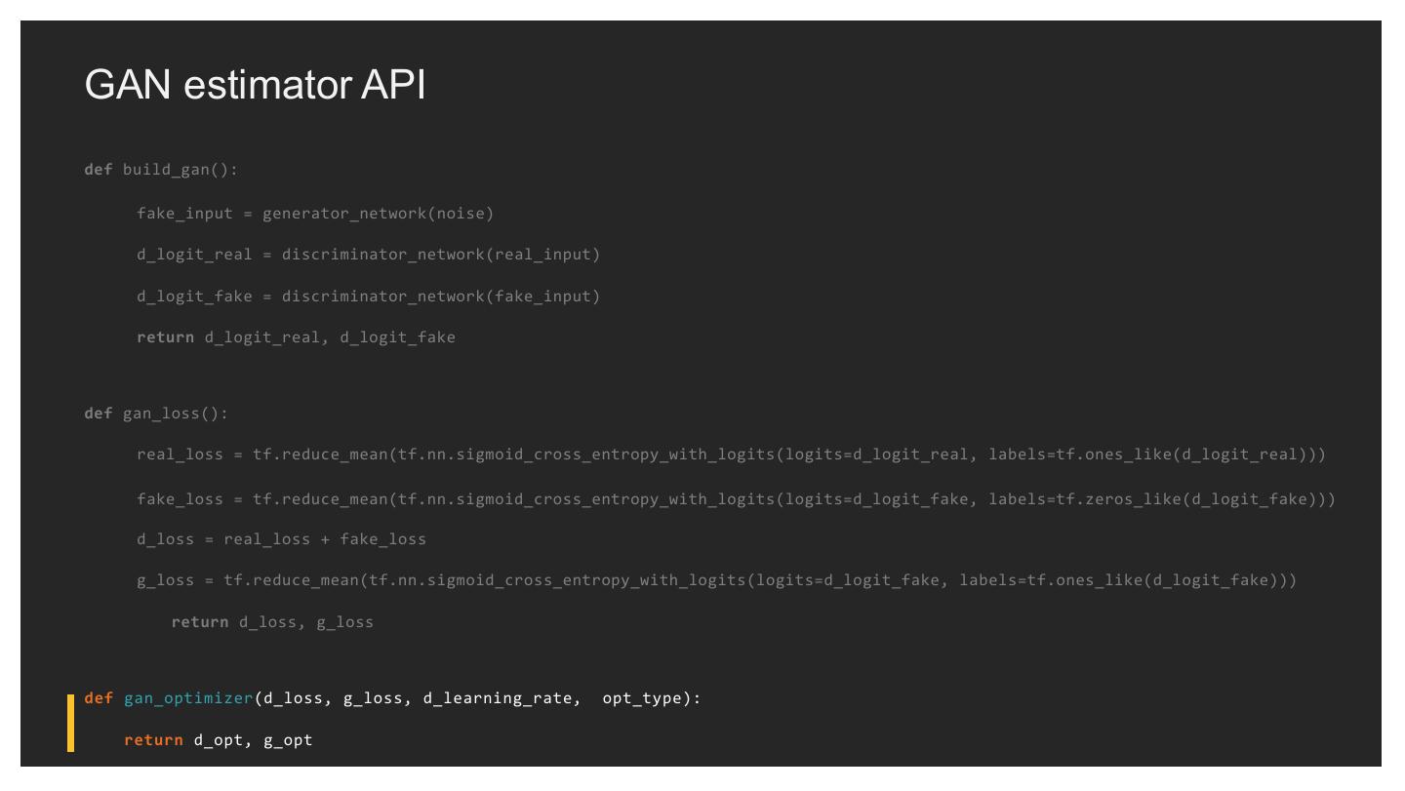Screen dimensions: 1405x791
Task: Click the fake_loss assignment line
Action: coord(735,499)
